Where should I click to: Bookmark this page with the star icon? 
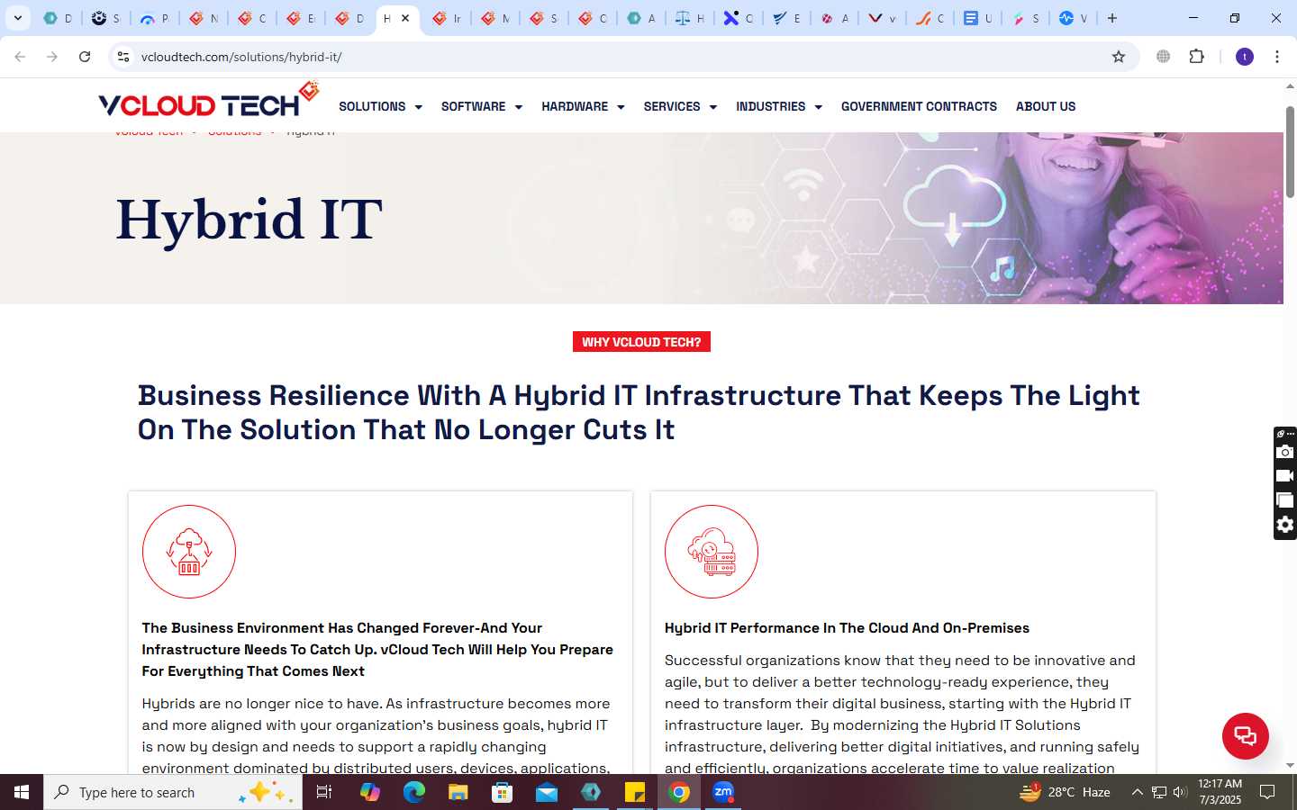(x=1119, y=57)
